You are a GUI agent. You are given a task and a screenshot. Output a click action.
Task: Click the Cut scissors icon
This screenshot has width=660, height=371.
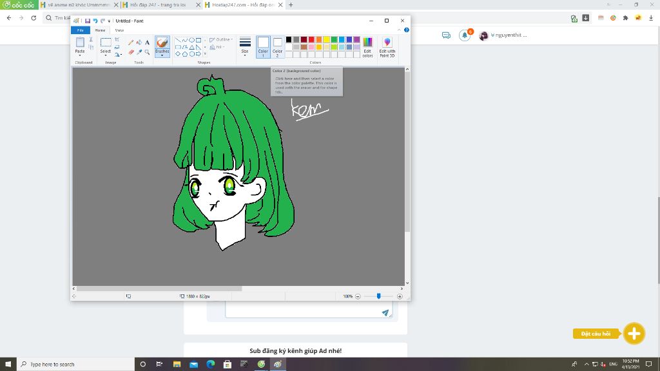[x=91, y=39]
